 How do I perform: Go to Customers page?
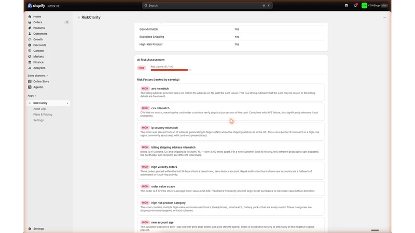pyautogui.click(x=40, y=34)
